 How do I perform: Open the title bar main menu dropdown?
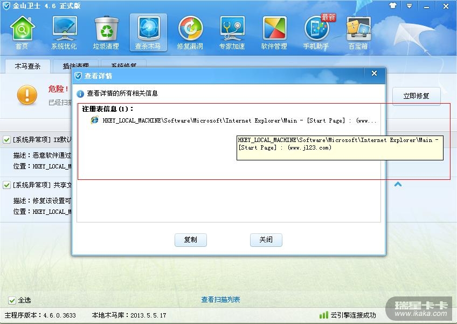[409, 5]
